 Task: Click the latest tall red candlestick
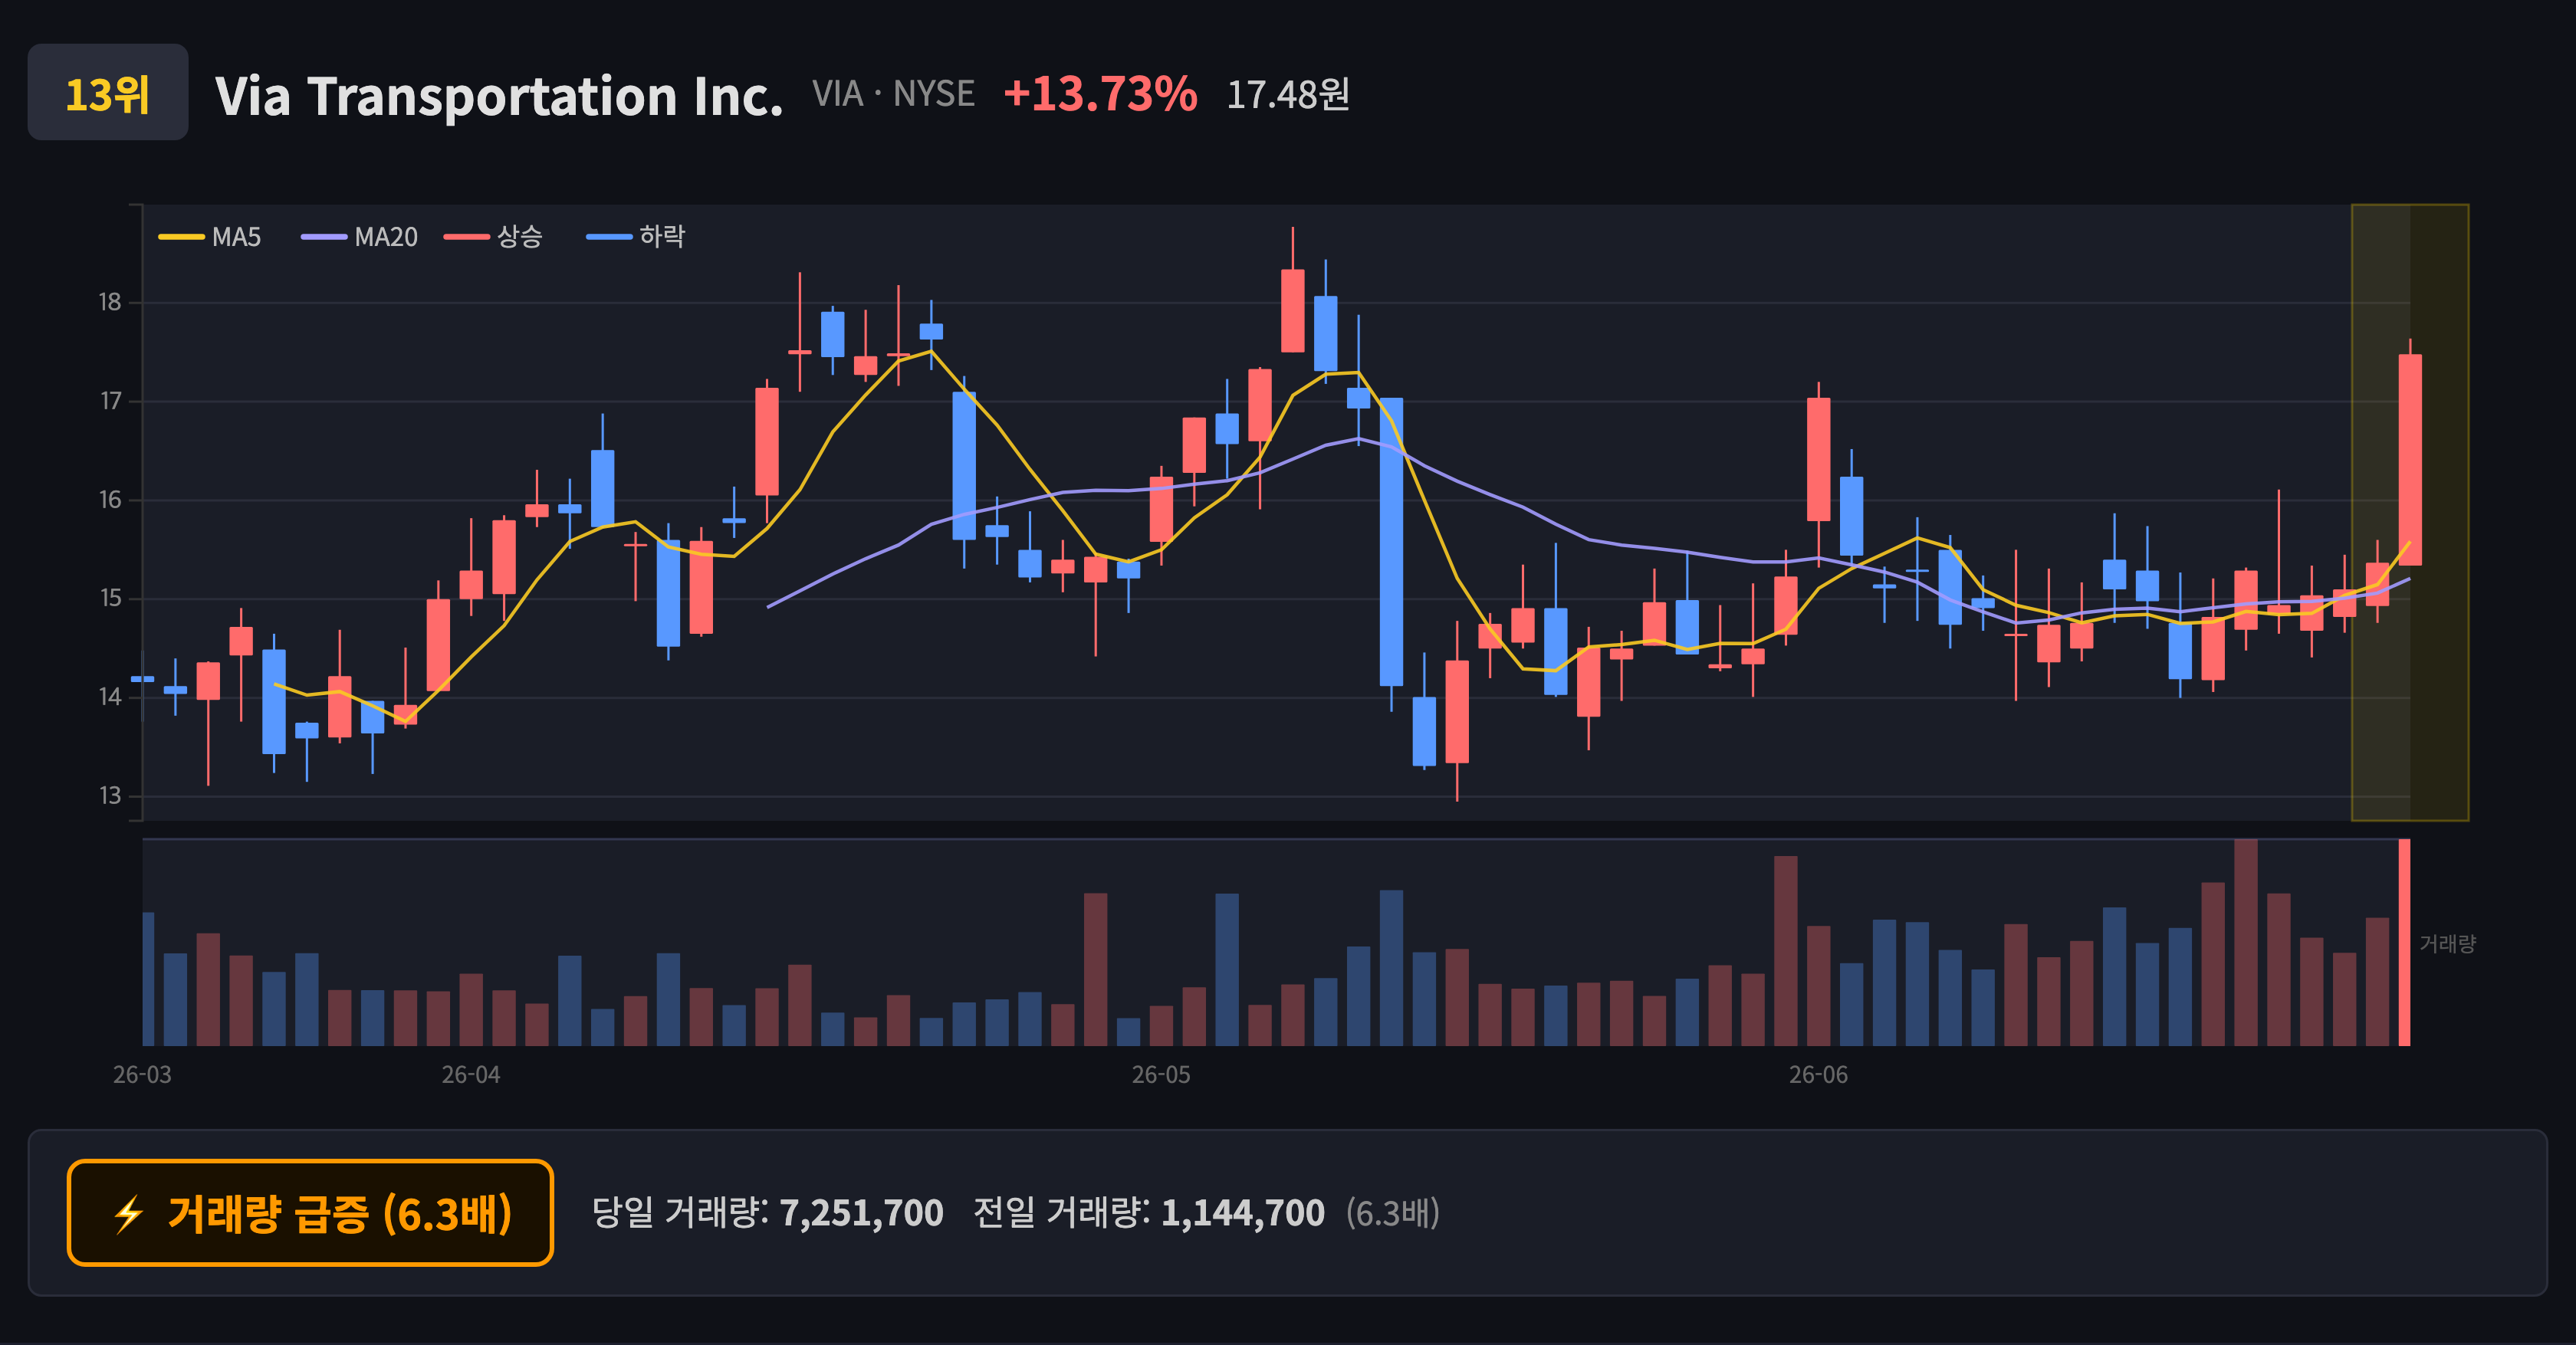coord(2410,460)
